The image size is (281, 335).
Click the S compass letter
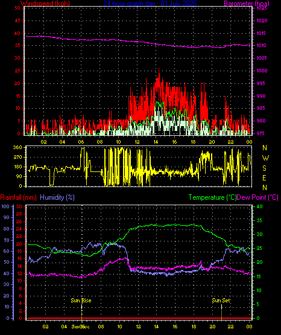264,168
